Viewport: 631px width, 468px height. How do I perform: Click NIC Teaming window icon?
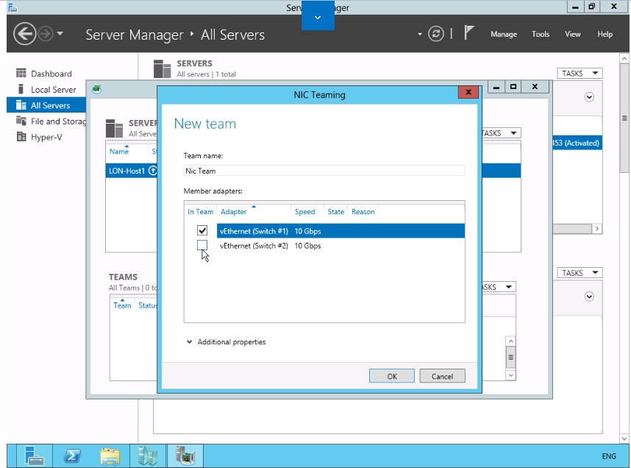point(96,88)
